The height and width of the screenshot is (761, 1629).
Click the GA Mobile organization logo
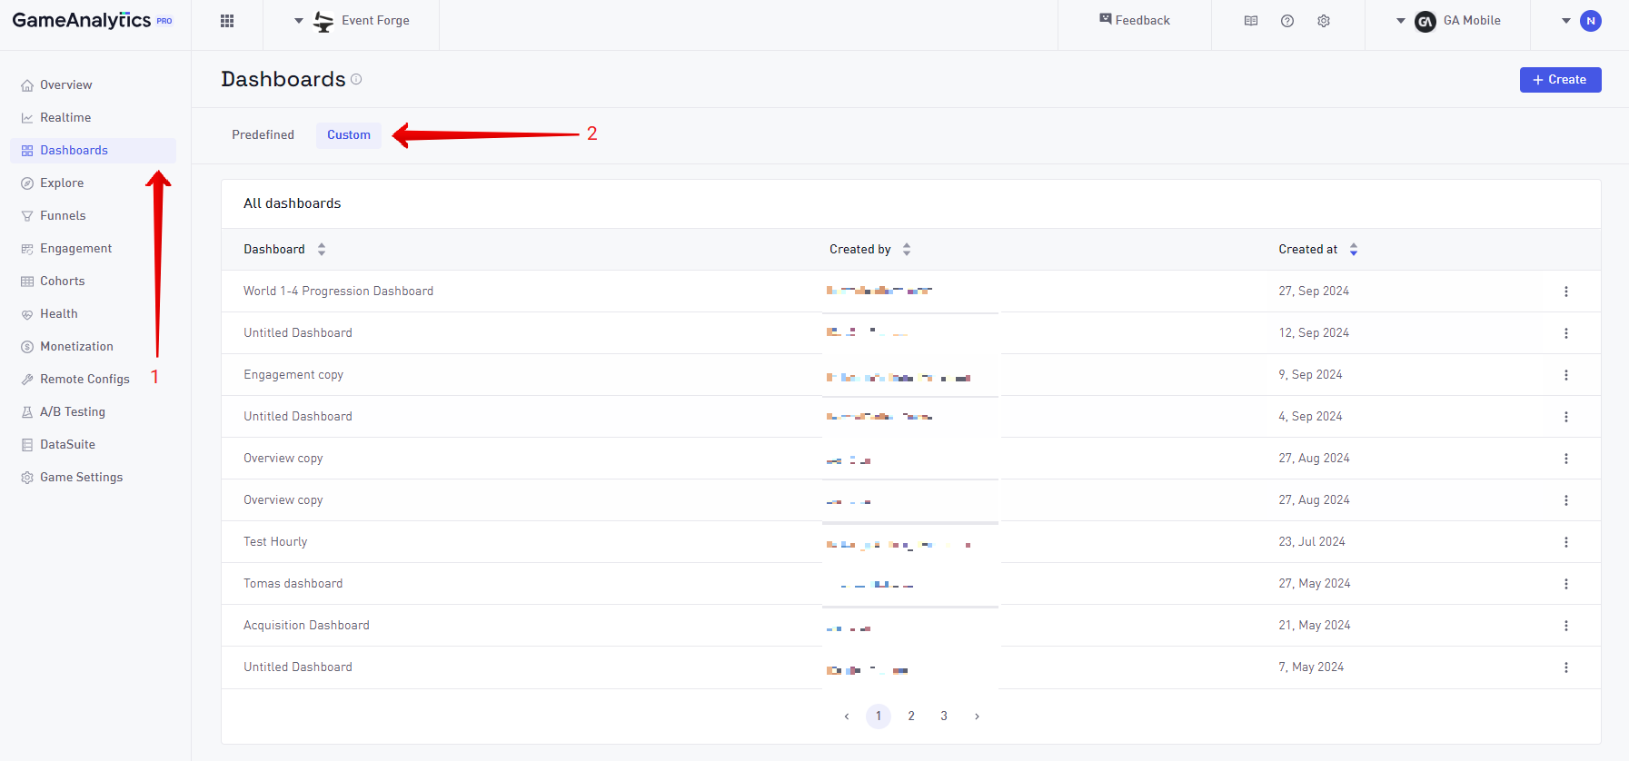(1425, 21)
